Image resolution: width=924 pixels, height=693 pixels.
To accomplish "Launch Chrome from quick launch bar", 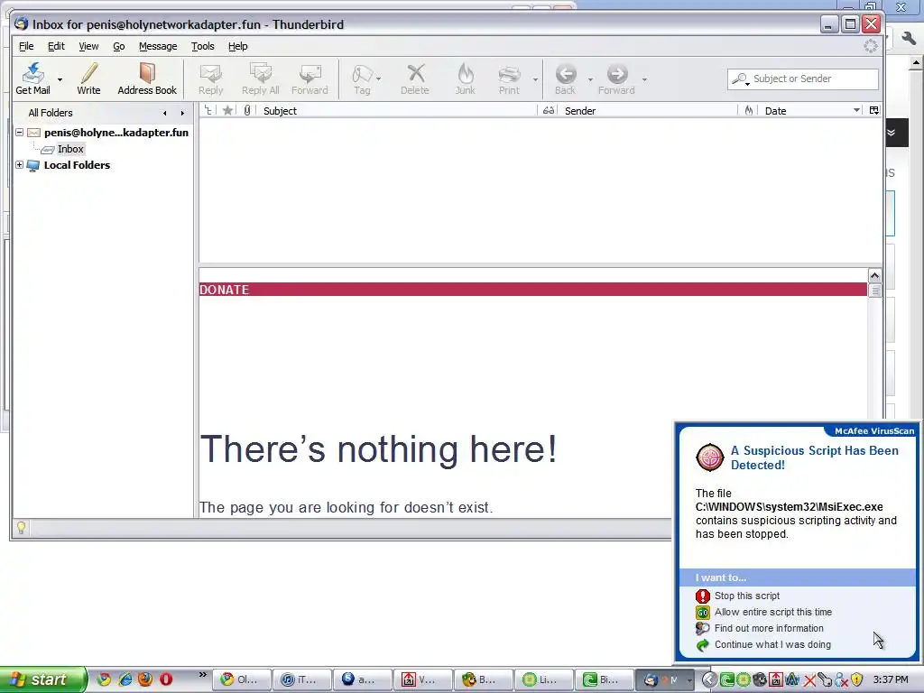I will coord(104,679).
